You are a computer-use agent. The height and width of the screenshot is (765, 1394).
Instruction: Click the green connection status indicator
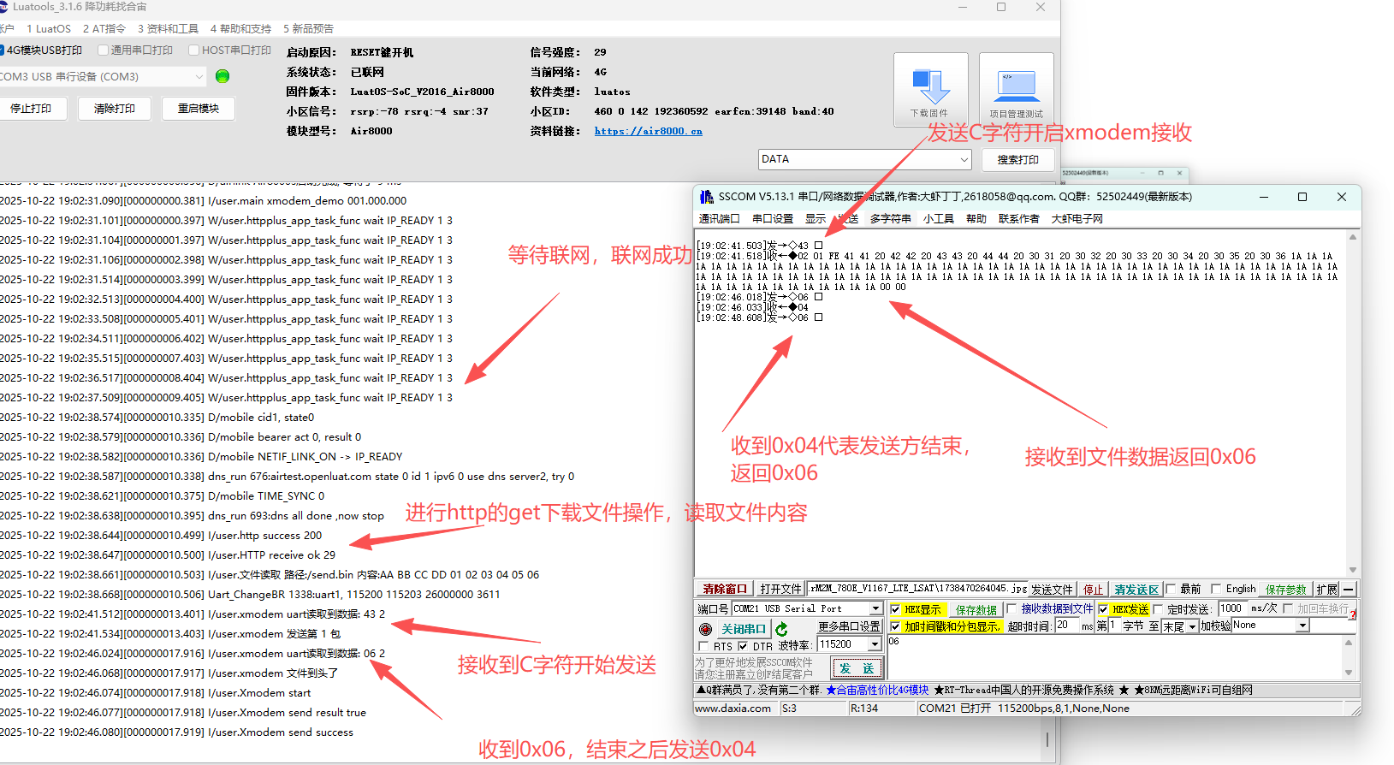[222, 76]
